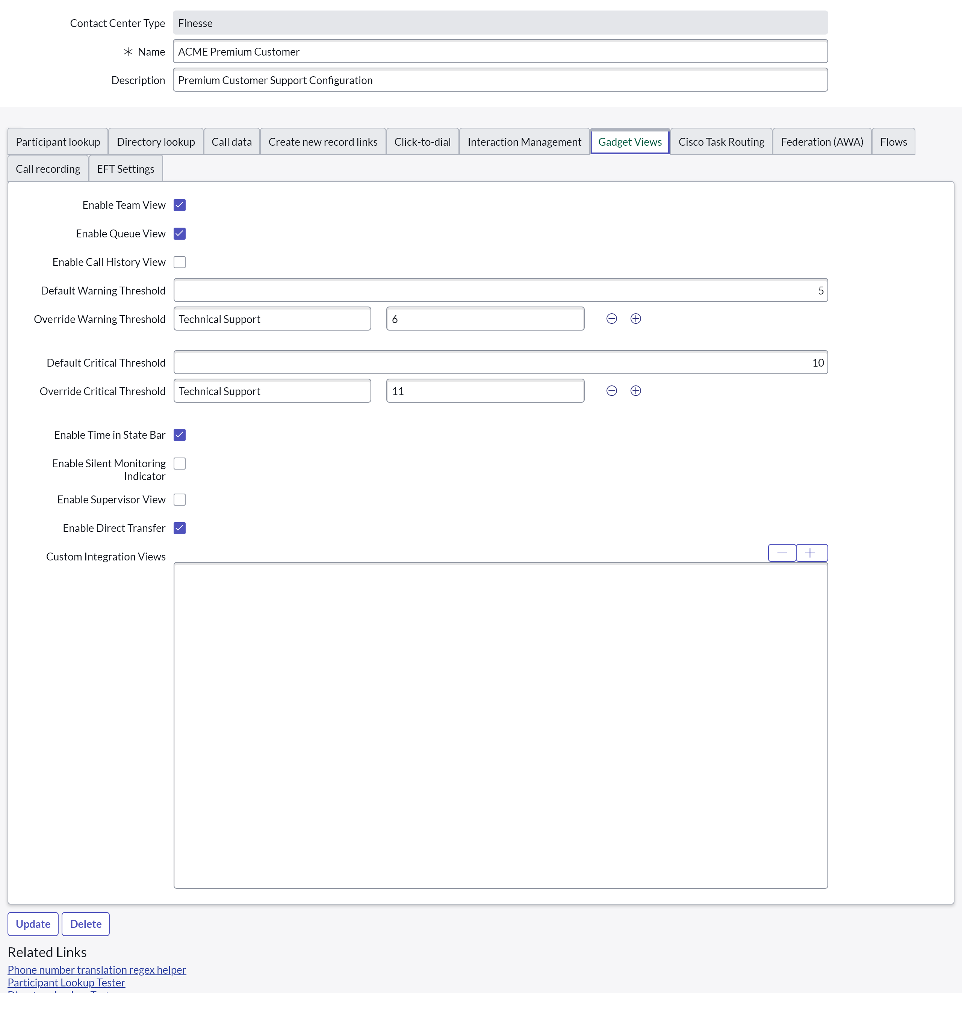Uncheck Enable Team View checkbox
Viewport: 962px width, 1027px height.
coord(179,205)
